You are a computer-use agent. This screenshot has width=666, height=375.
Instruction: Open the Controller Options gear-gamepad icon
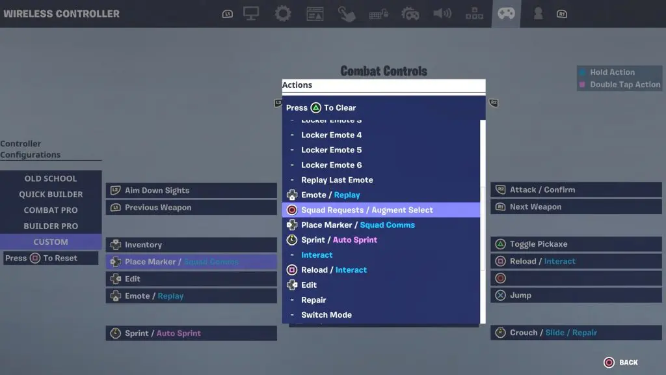point(410,14)
